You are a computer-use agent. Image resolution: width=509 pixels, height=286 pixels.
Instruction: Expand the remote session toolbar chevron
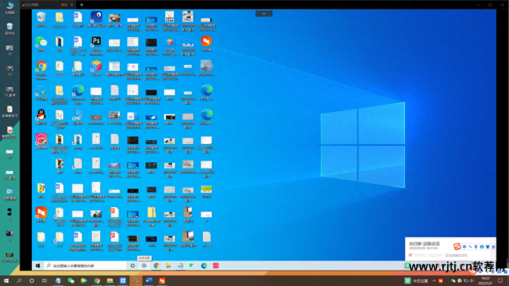(x=264, y=14)
